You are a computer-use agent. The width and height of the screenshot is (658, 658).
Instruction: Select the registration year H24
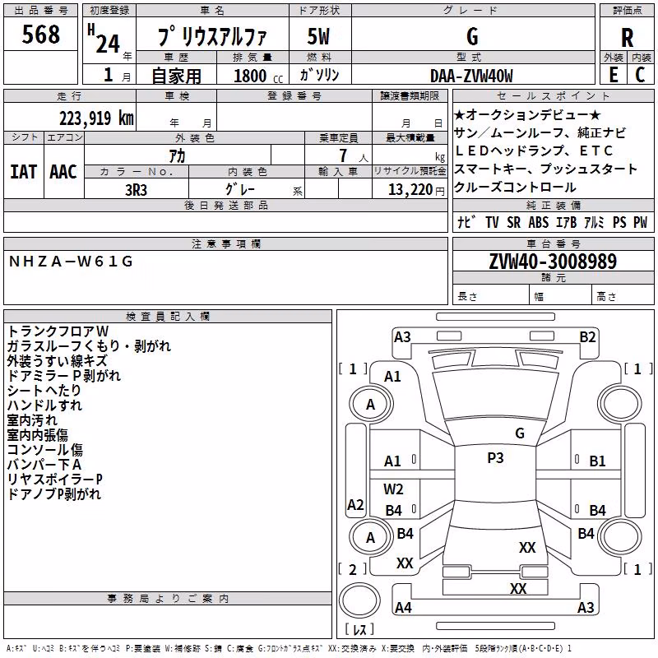(x=104, y=39)
